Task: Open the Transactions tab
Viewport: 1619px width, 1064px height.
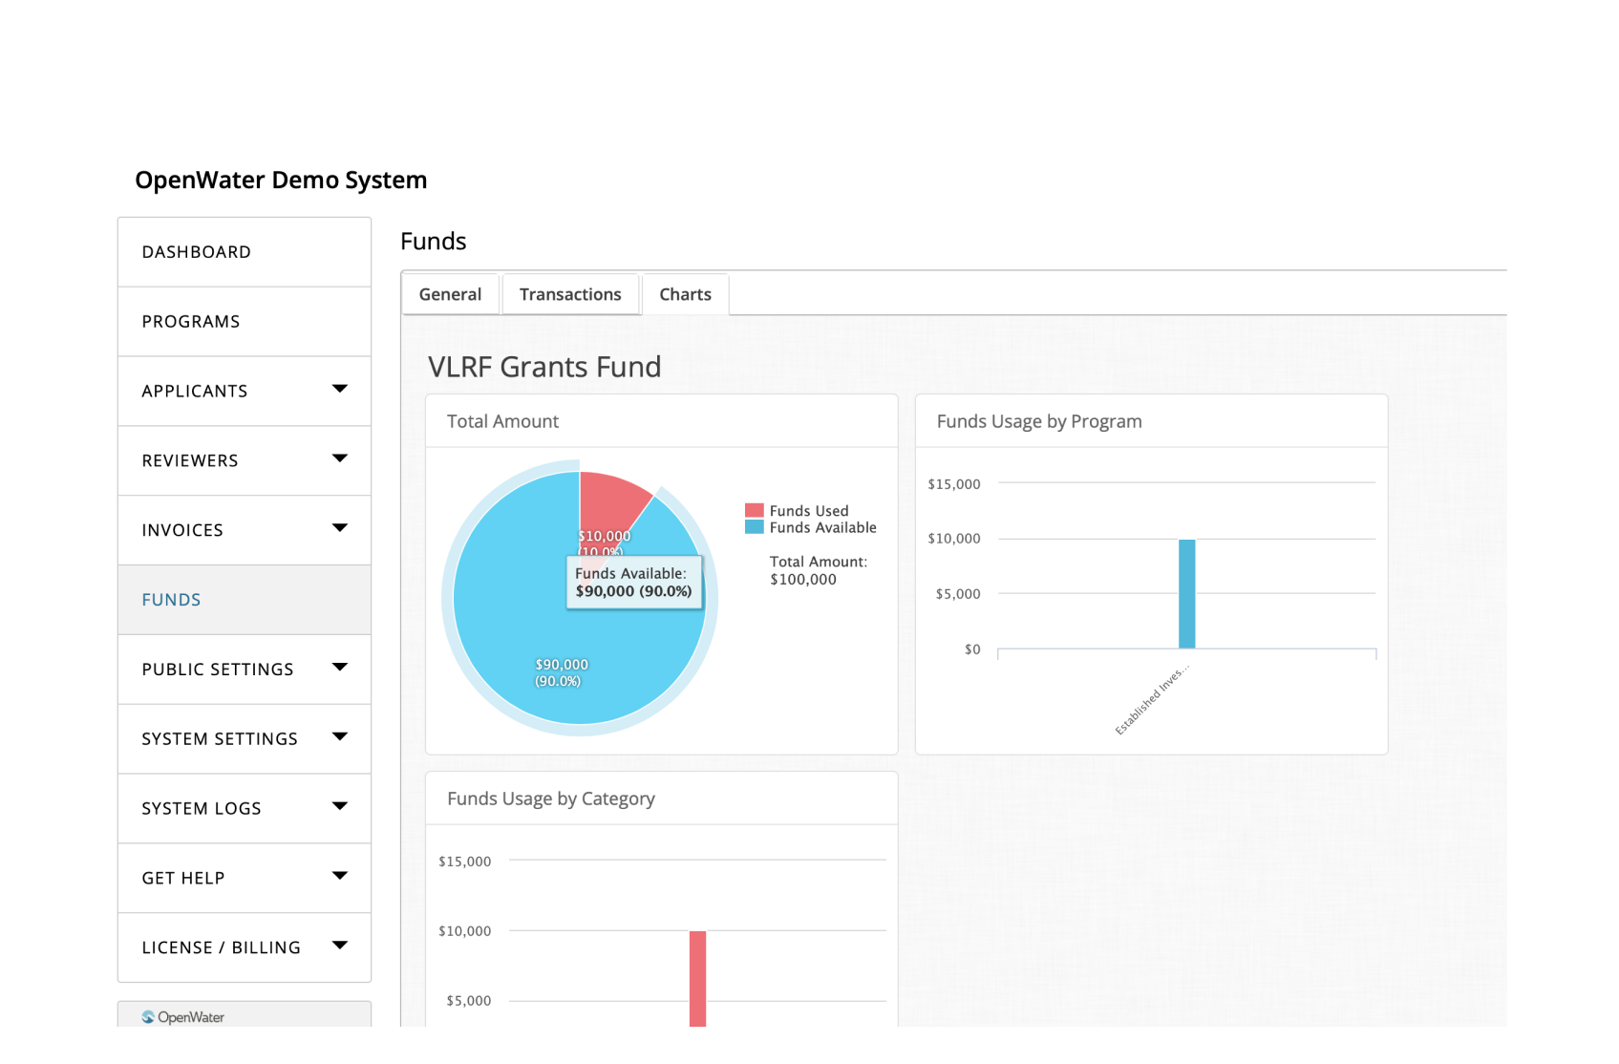Action: (x=570, y=294)
